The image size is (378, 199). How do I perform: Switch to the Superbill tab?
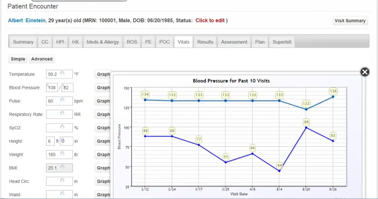tap(282, 42)
